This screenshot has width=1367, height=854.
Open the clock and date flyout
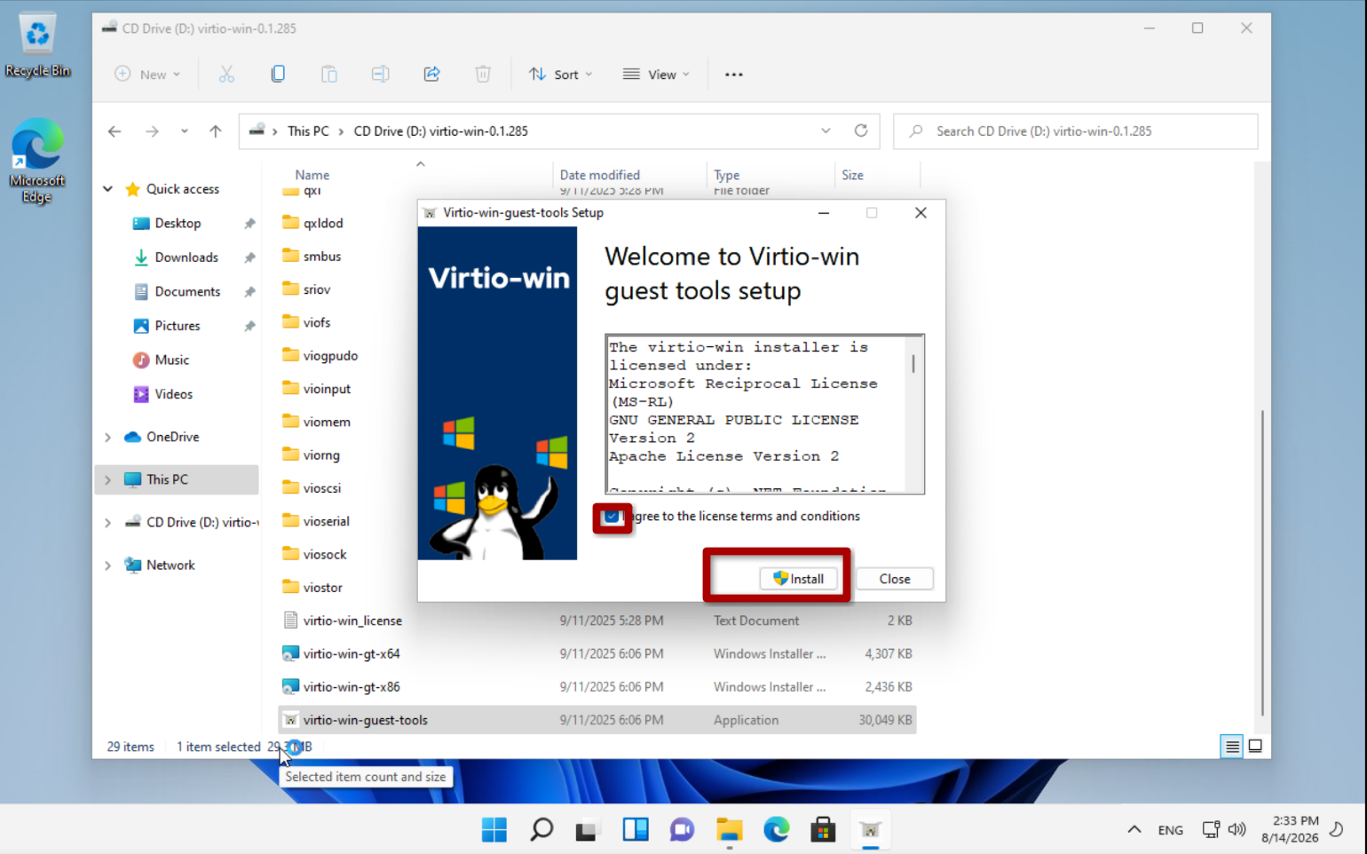pos(1290,829)
